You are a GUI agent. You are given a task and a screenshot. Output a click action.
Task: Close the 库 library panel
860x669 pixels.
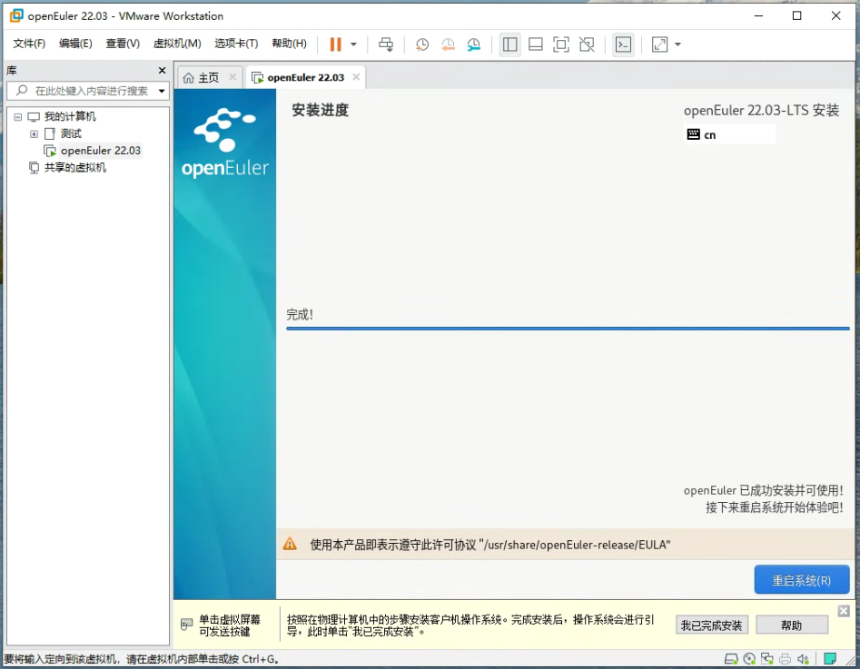click(x=162, y=70)
